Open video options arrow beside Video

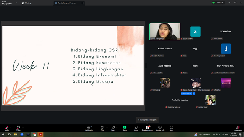pyautogui.click(x=23, y=127)
